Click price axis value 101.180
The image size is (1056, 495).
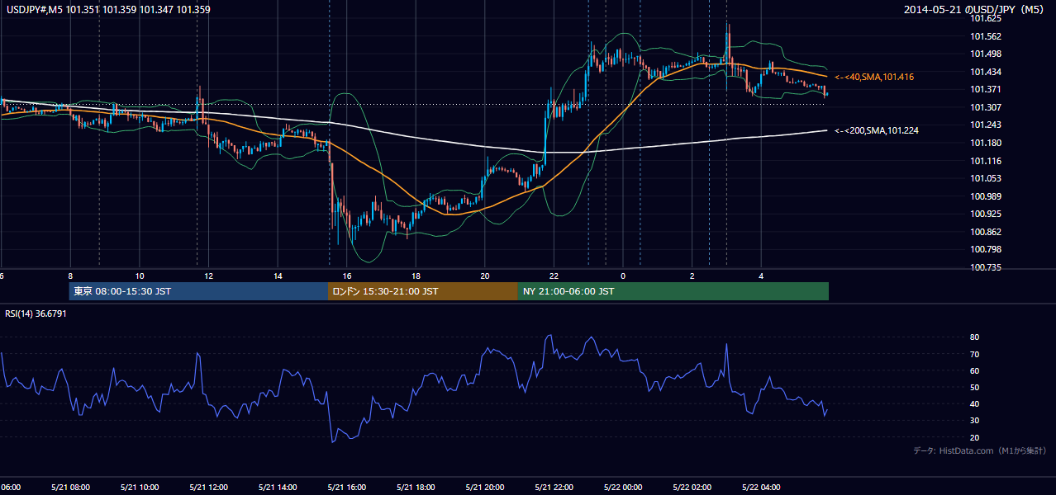[986, 143]
